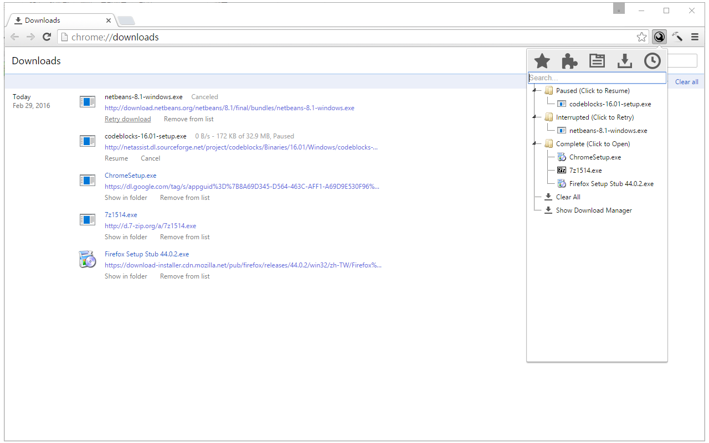The width and height of the screenshot is (709, 443).
Task: Open Firefox Setup Stub 44.0.2.exe in popup
Action: (x=612, y=183)
